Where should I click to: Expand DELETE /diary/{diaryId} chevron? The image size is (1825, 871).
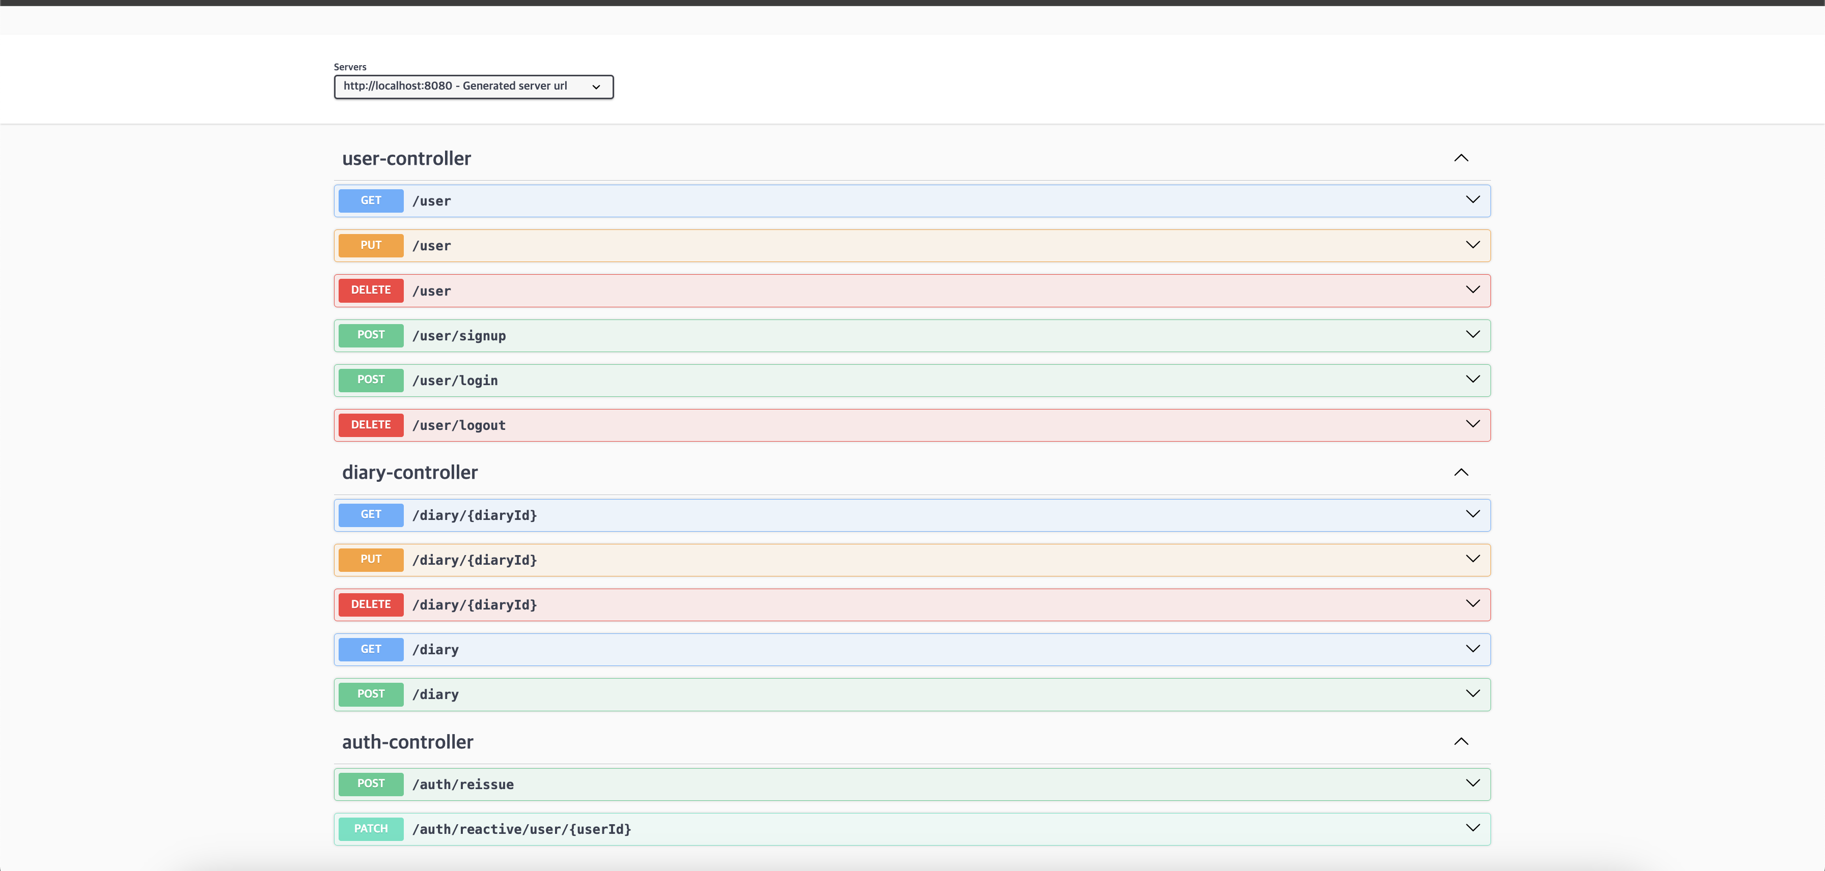point(1472,604)
